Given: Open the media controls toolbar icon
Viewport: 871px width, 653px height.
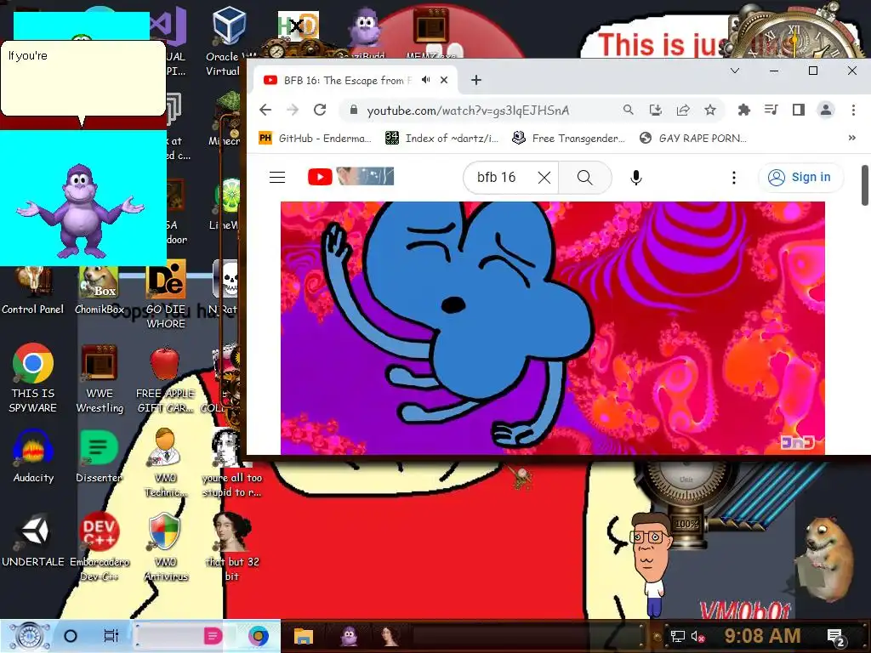Looking at the screenshot, I should click(771, 110).
